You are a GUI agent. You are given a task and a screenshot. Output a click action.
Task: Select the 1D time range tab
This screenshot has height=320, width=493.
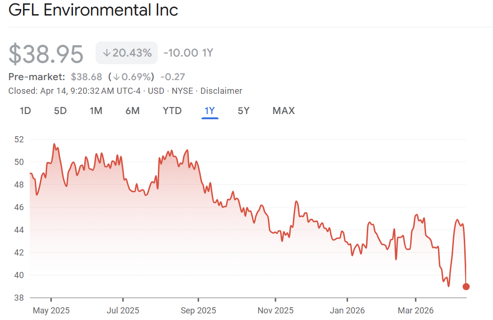[25, 111]
